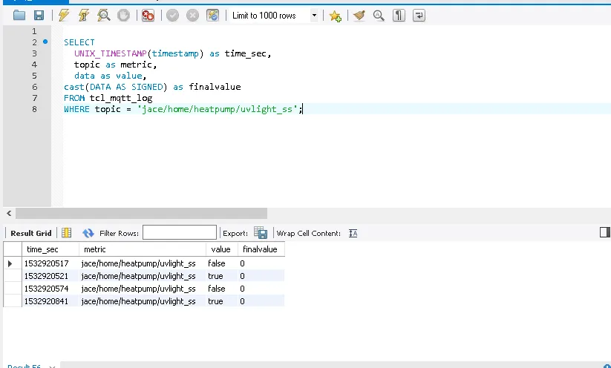
Task: Select the Result Grid label
Action: click(x=30, y=233)
